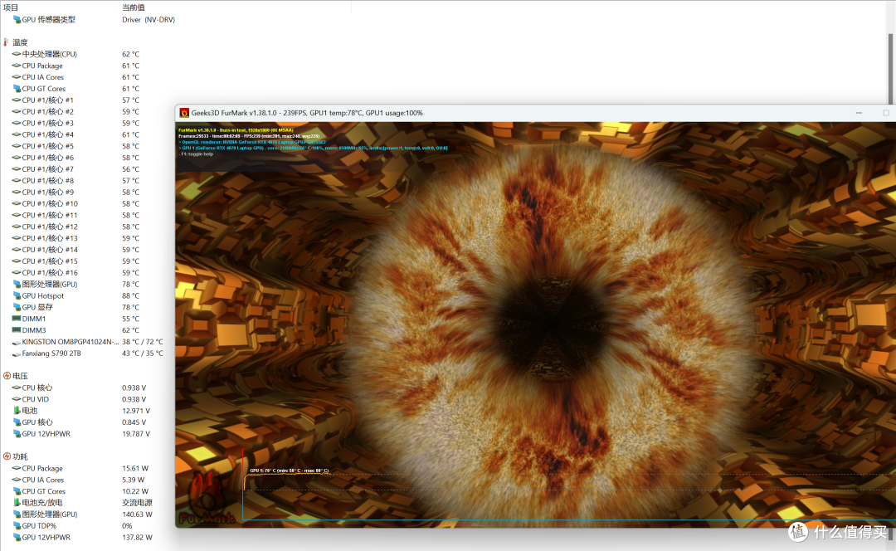Click the power icon next to 功耗

(7, 456)
